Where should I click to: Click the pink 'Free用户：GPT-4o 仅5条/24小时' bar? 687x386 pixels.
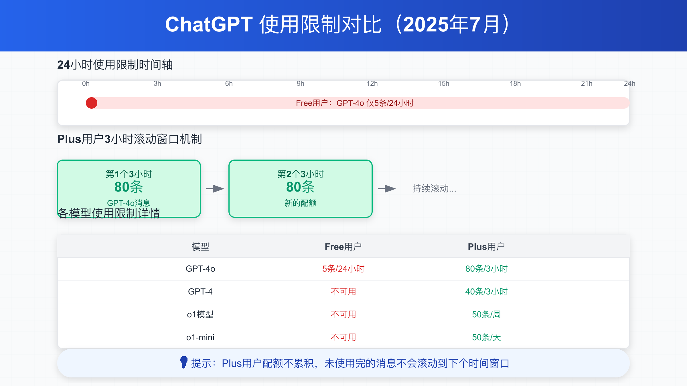358,103
